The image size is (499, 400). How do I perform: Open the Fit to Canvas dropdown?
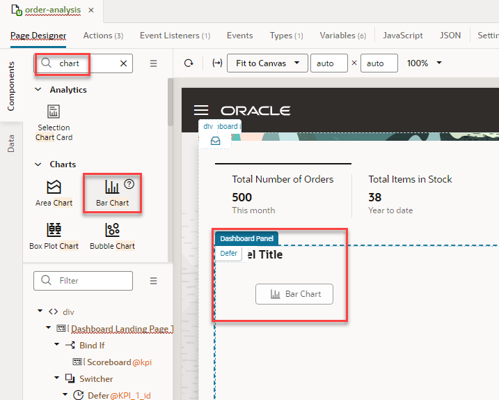267,63
